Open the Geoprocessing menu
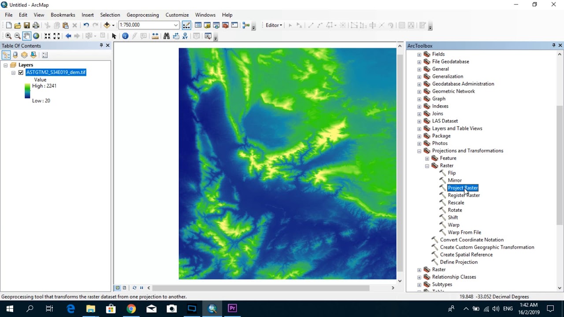 (143, 15)
